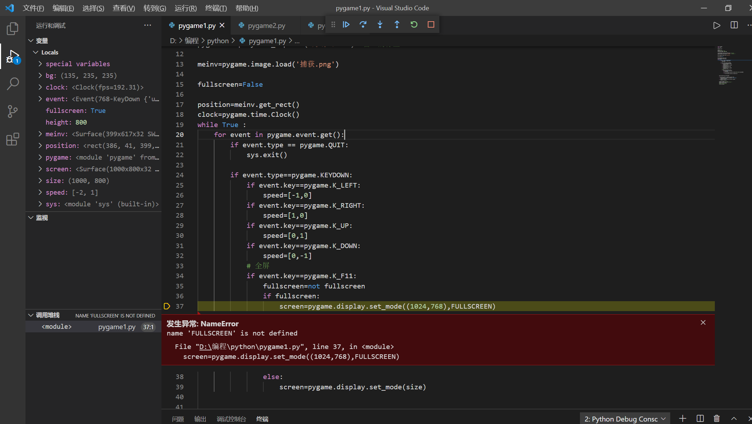Click 编程 folder in breadcrumb
Image resolution: width=752 pixels, height=424 pixels.
[192, 41]
